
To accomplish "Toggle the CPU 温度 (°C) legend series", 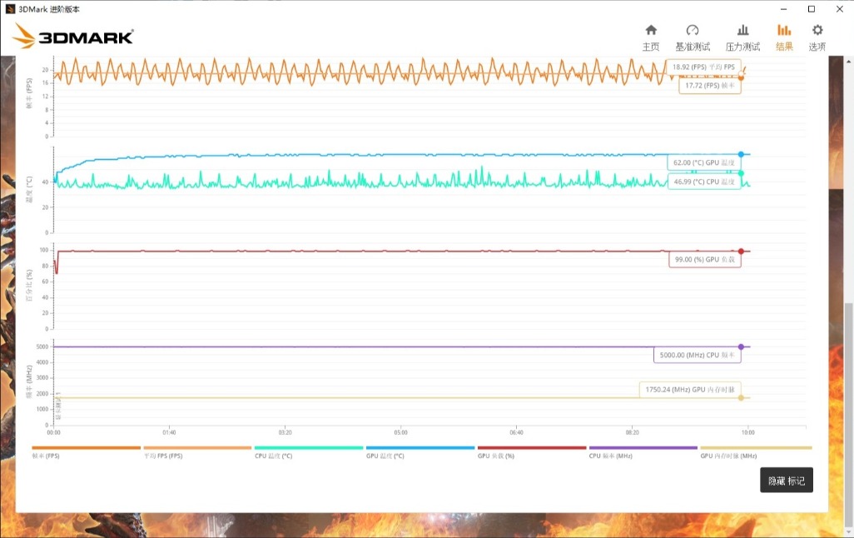I will pyautogui.click(x=274, y=456).
